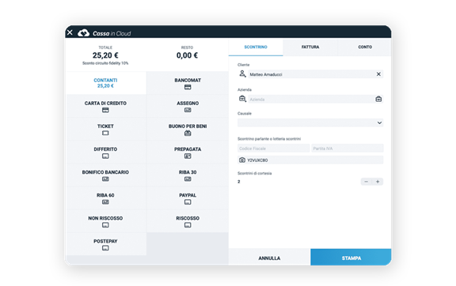
Task: Click the Partita IVA field
Action: point(348,149)
